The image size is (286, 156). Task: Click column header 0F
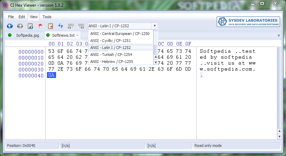coord(188,44)
